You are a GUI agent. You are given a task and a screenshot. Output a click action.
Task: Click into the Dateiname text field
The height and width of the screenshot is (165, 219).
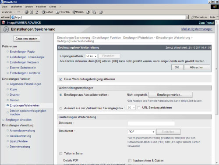(x=151, y=123)
